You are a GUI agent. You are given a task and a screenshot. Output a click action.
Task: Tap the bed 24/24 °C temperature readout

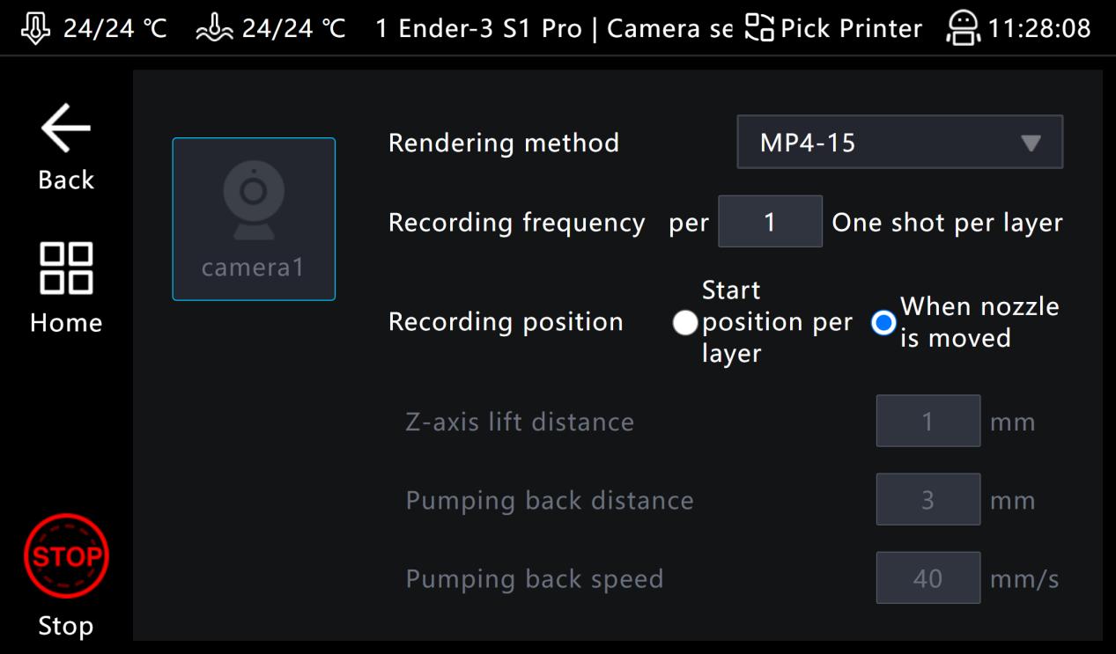(293, 28)
